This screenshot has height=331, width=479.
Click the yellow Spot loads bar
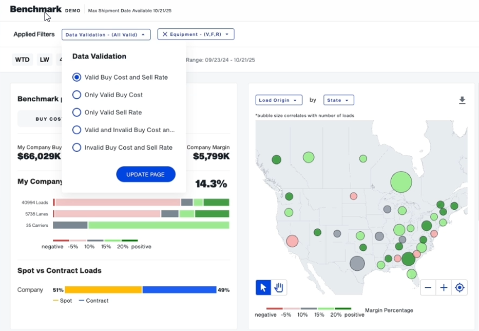click(x=103, y=290)
